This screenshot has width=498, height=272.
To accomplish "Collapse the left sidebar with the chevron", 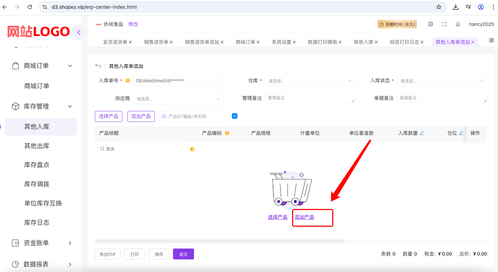I will (x=79, y=33).
